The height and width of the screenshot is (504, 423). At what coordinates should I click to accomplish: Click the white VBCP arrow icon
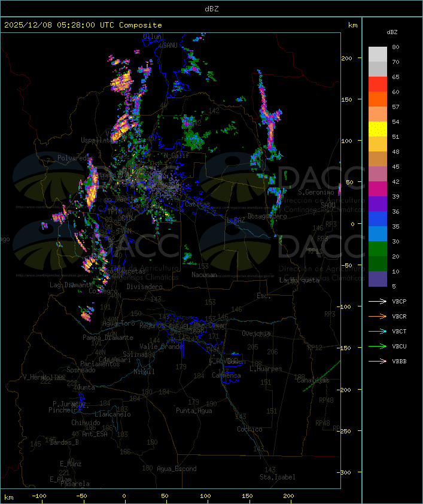378,301
